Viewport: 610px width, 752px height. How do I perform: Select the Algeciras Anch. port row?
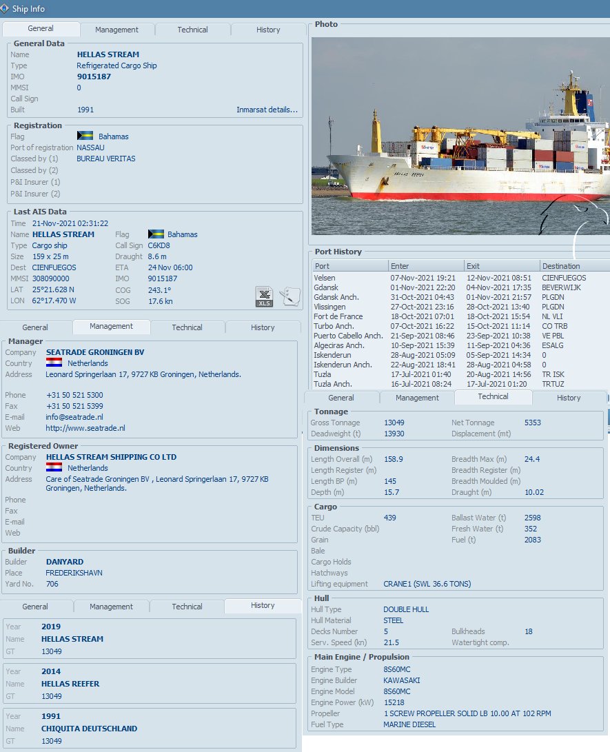click(x=461, y=345)
